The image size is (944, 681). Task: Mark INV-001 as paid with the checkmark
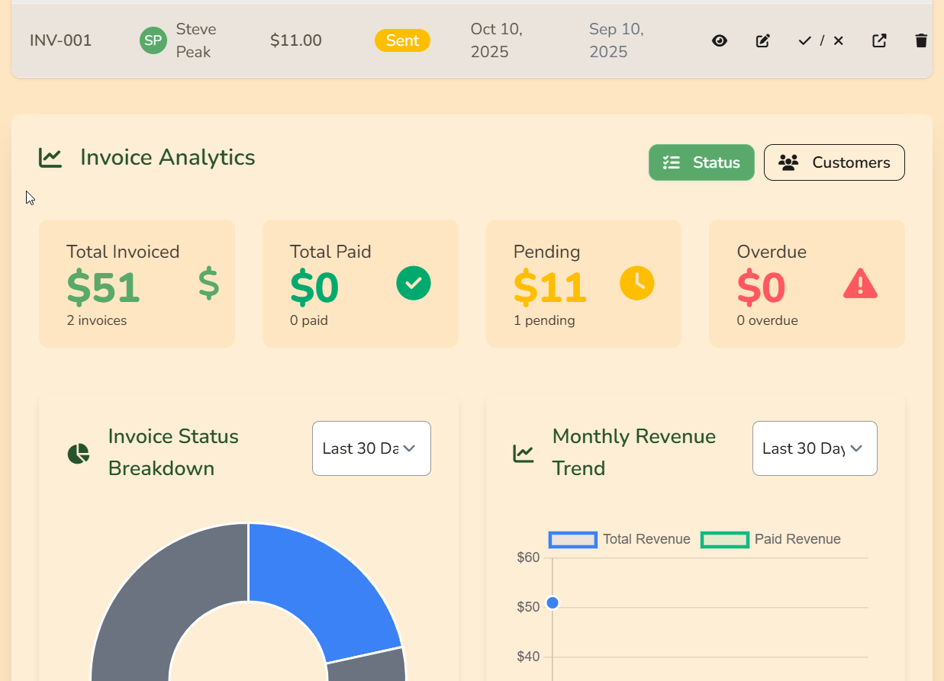pos(804,40)
